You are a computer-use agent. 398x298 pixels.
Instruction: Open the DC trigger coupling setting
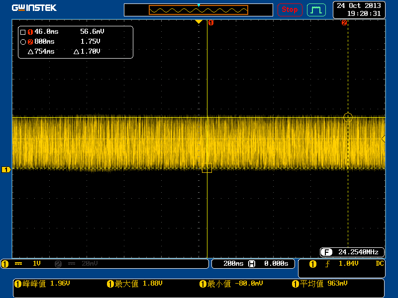pyautogui.click(x=380, y=264)
